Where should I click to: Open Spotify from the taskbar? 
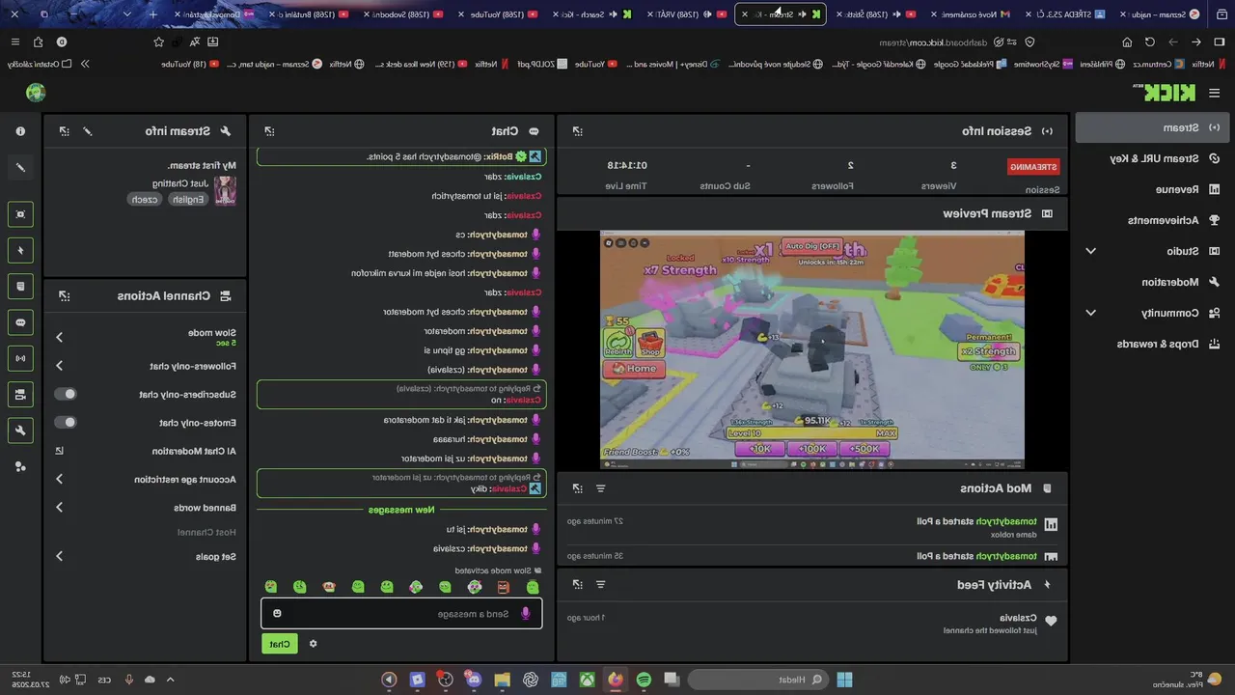pos(644,680)
